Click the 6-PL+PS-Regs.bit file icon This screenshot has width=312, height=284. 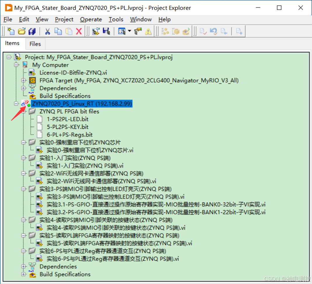(x=40, y=135)
